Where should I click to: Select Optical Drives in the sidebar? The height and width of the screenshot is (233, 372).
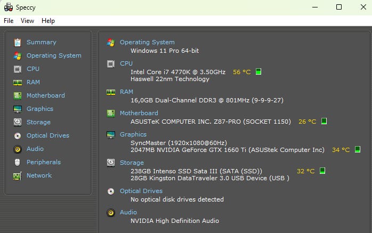pyautogui.click(x=47, y=135)
